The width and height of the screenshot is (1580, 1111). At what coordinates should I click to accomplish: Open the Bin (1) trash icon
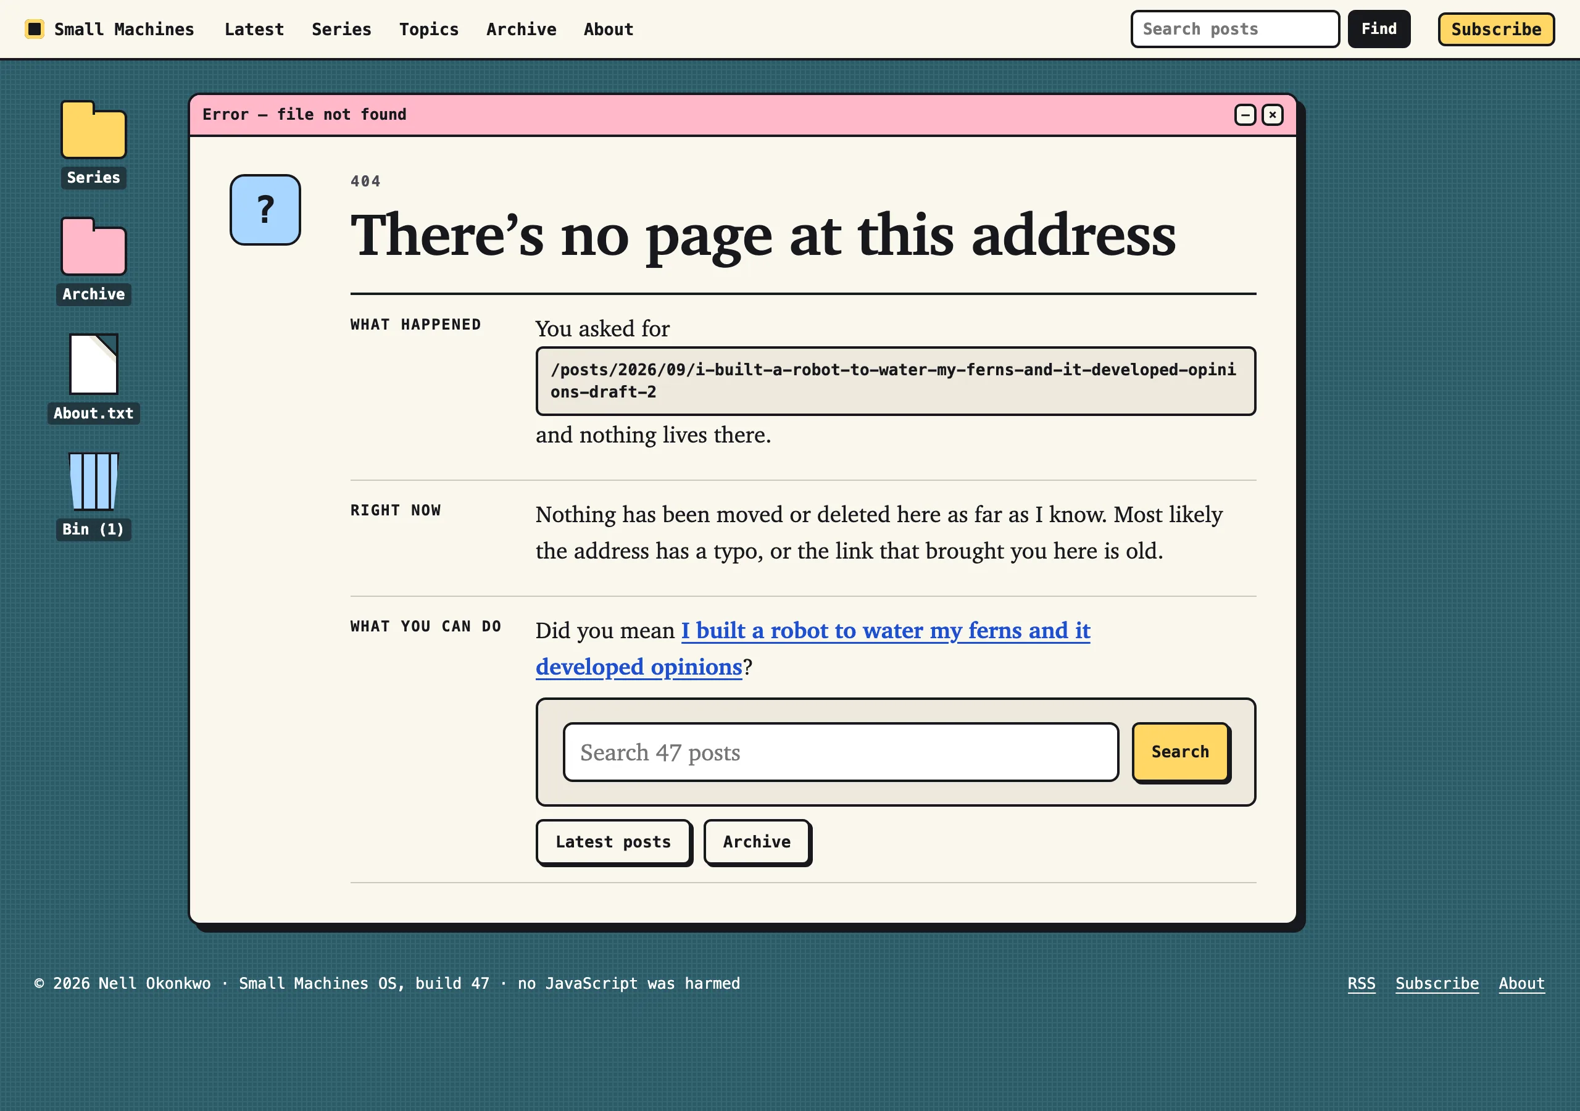click(94, 481)
